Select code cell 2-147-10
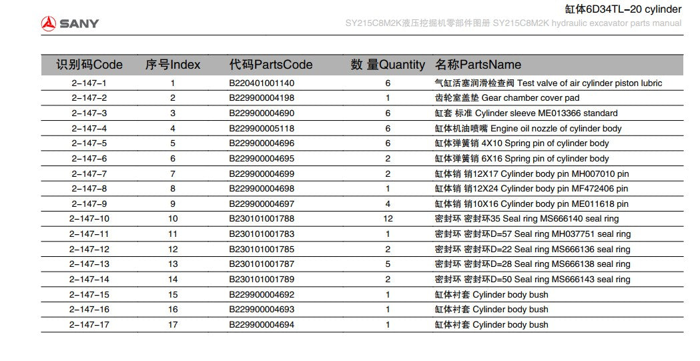This screenshot has width=700, height=361. click(89, 219)
